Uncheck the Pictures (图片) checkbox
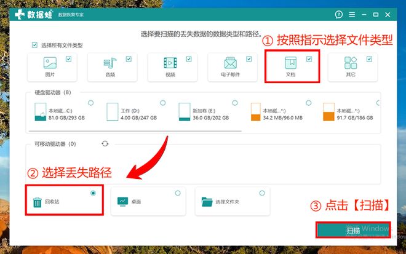This screenshot has width=406, height=254. 68,59
